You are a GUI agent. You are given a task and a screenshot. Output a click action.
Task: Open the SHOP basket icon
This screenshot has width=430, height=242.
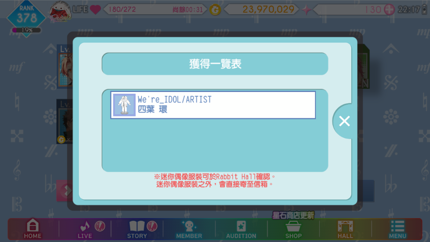pos(293,229)
